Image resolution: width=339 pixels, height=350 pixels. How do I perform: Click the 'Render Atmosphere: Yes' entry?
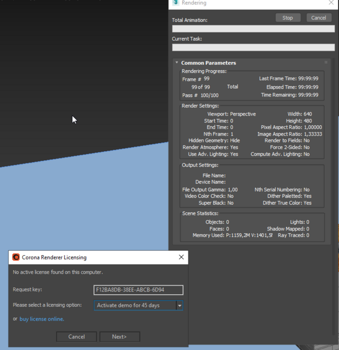tap(210, 147)
